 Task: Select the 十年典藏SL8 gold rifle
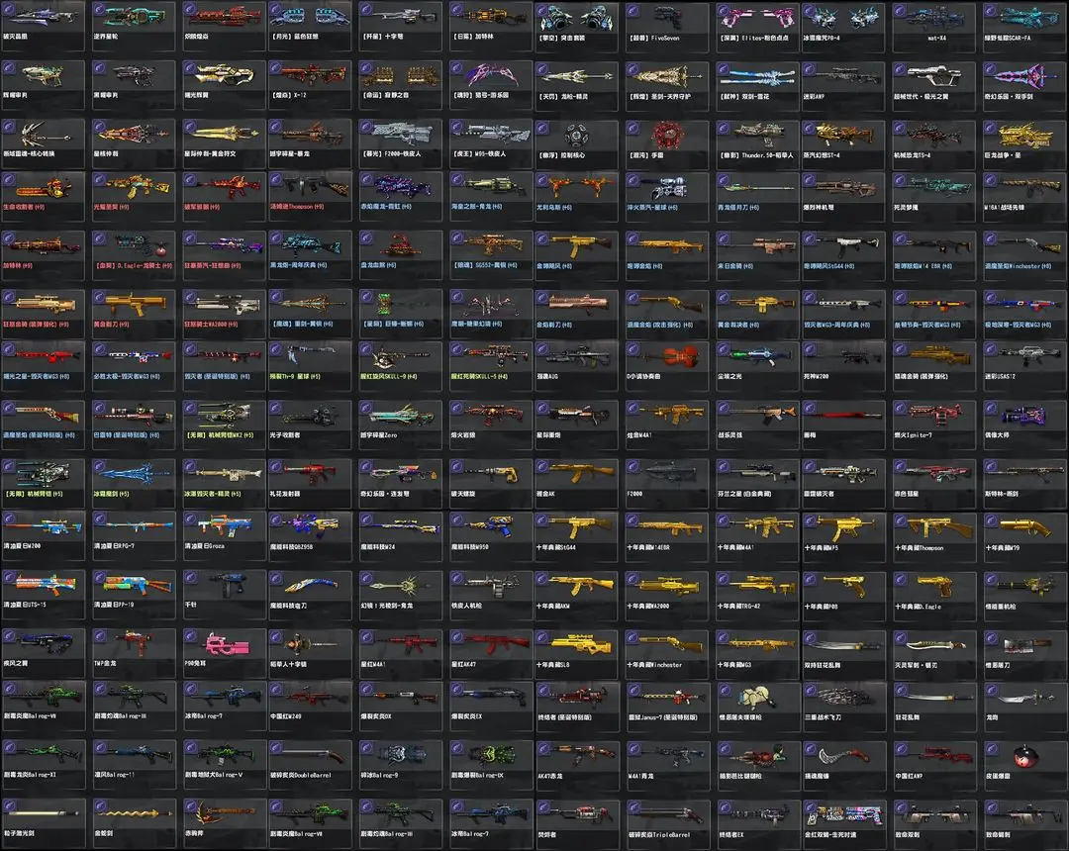(x=576, y=653)
